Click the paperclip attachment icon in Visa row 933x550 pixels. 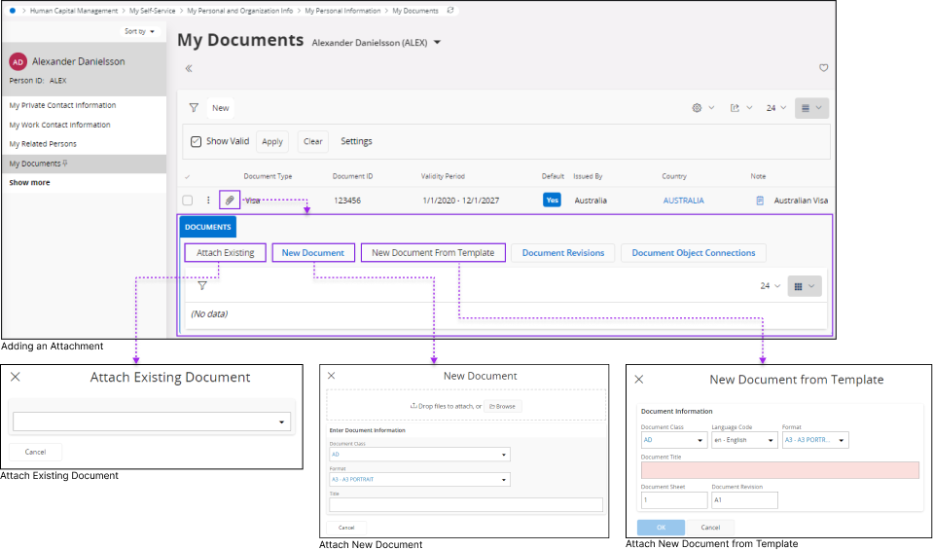click(x=230, y=201)
